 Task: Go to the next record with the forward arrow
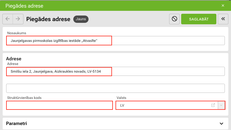[x=18, y=19]
